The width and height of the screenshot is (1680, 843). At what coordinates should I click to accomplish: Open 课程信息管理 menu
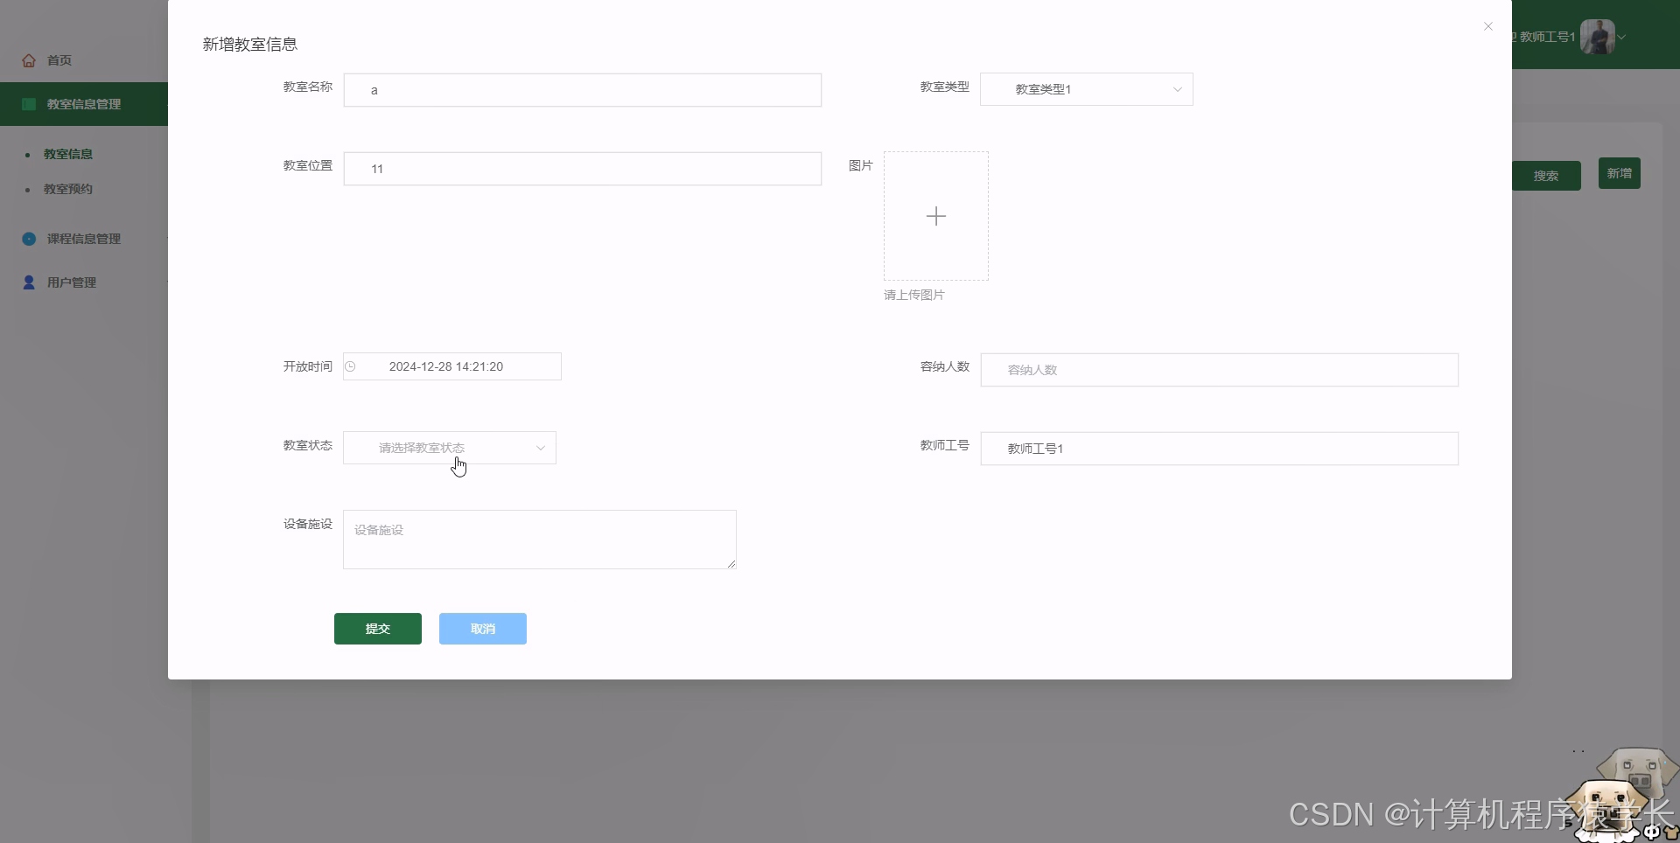coord(84,239)
